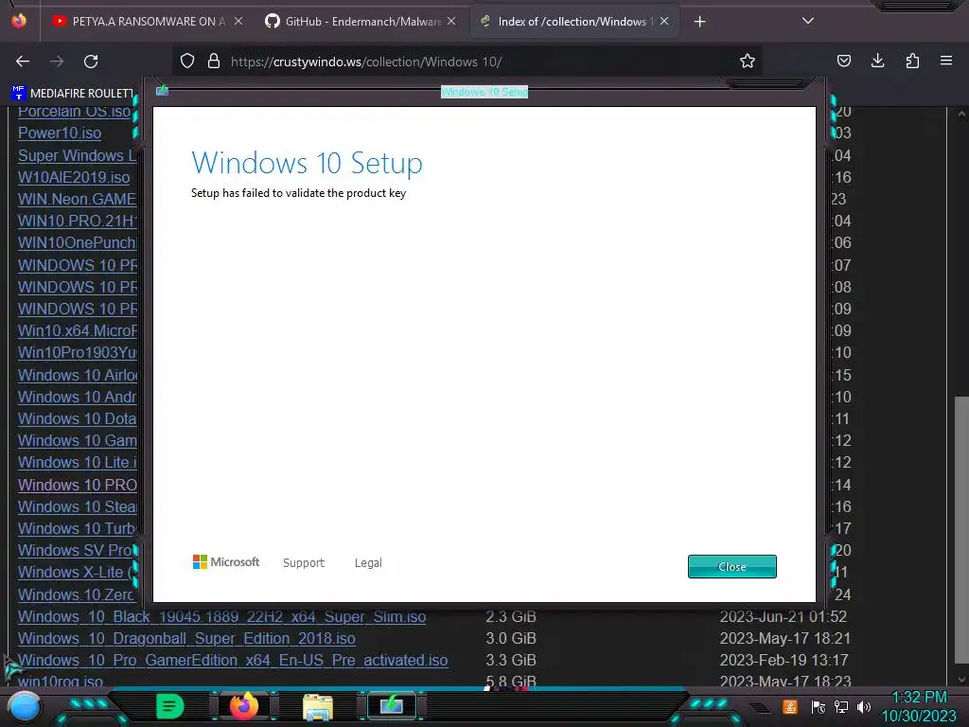This screenshot has height=727, width=969.
Task: Expand the list all tabs dropdown
Action: click(808, 21)
